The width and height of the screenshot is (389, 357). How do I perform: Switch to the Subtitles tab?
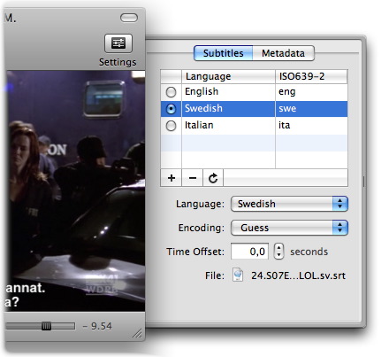click(x=224, y=53)
